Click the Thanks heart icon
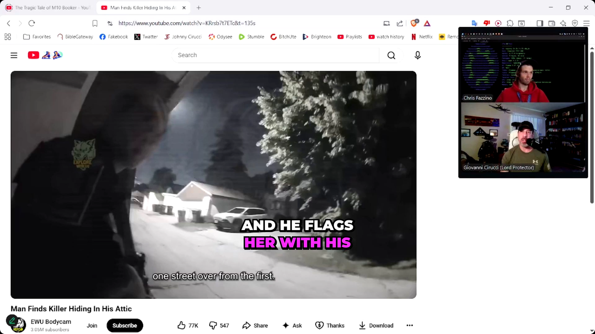The image size is (595, 334). point(319,325)
